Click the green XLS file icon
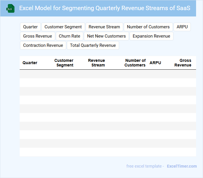 click(x=10, y=8)
